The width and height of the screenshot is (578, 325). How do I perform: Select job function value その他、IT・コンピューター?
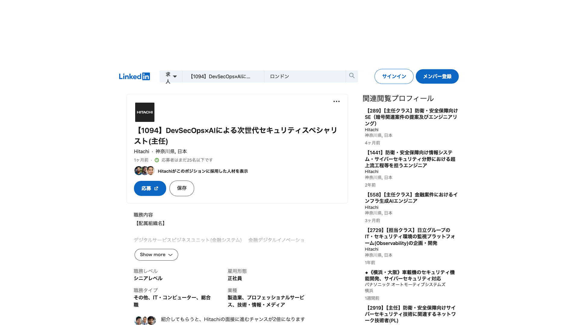click(x=172, y=301)
